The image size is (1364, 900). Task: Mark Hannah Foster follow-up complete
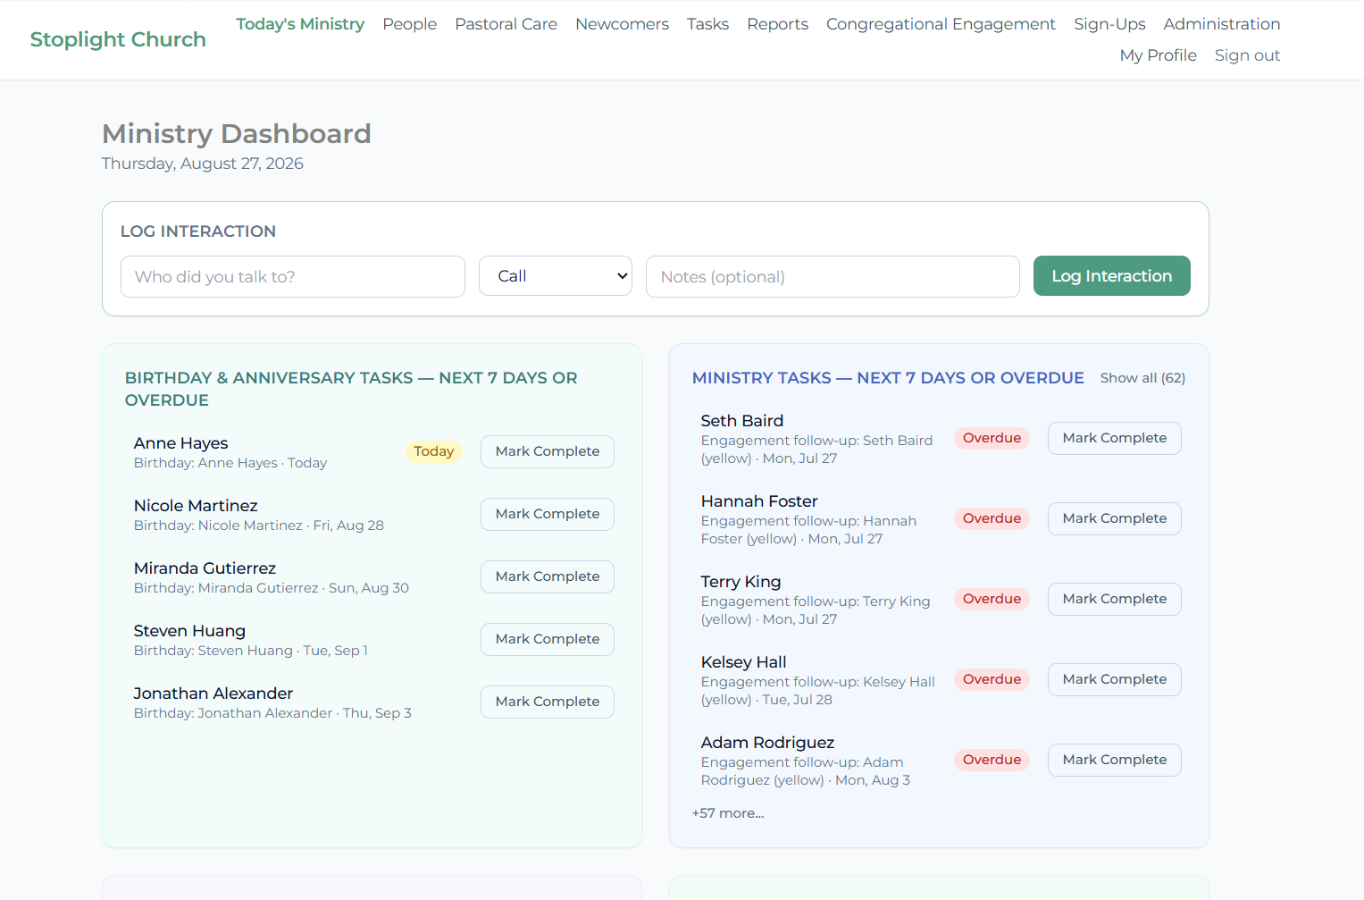[x=1114, y=518]
